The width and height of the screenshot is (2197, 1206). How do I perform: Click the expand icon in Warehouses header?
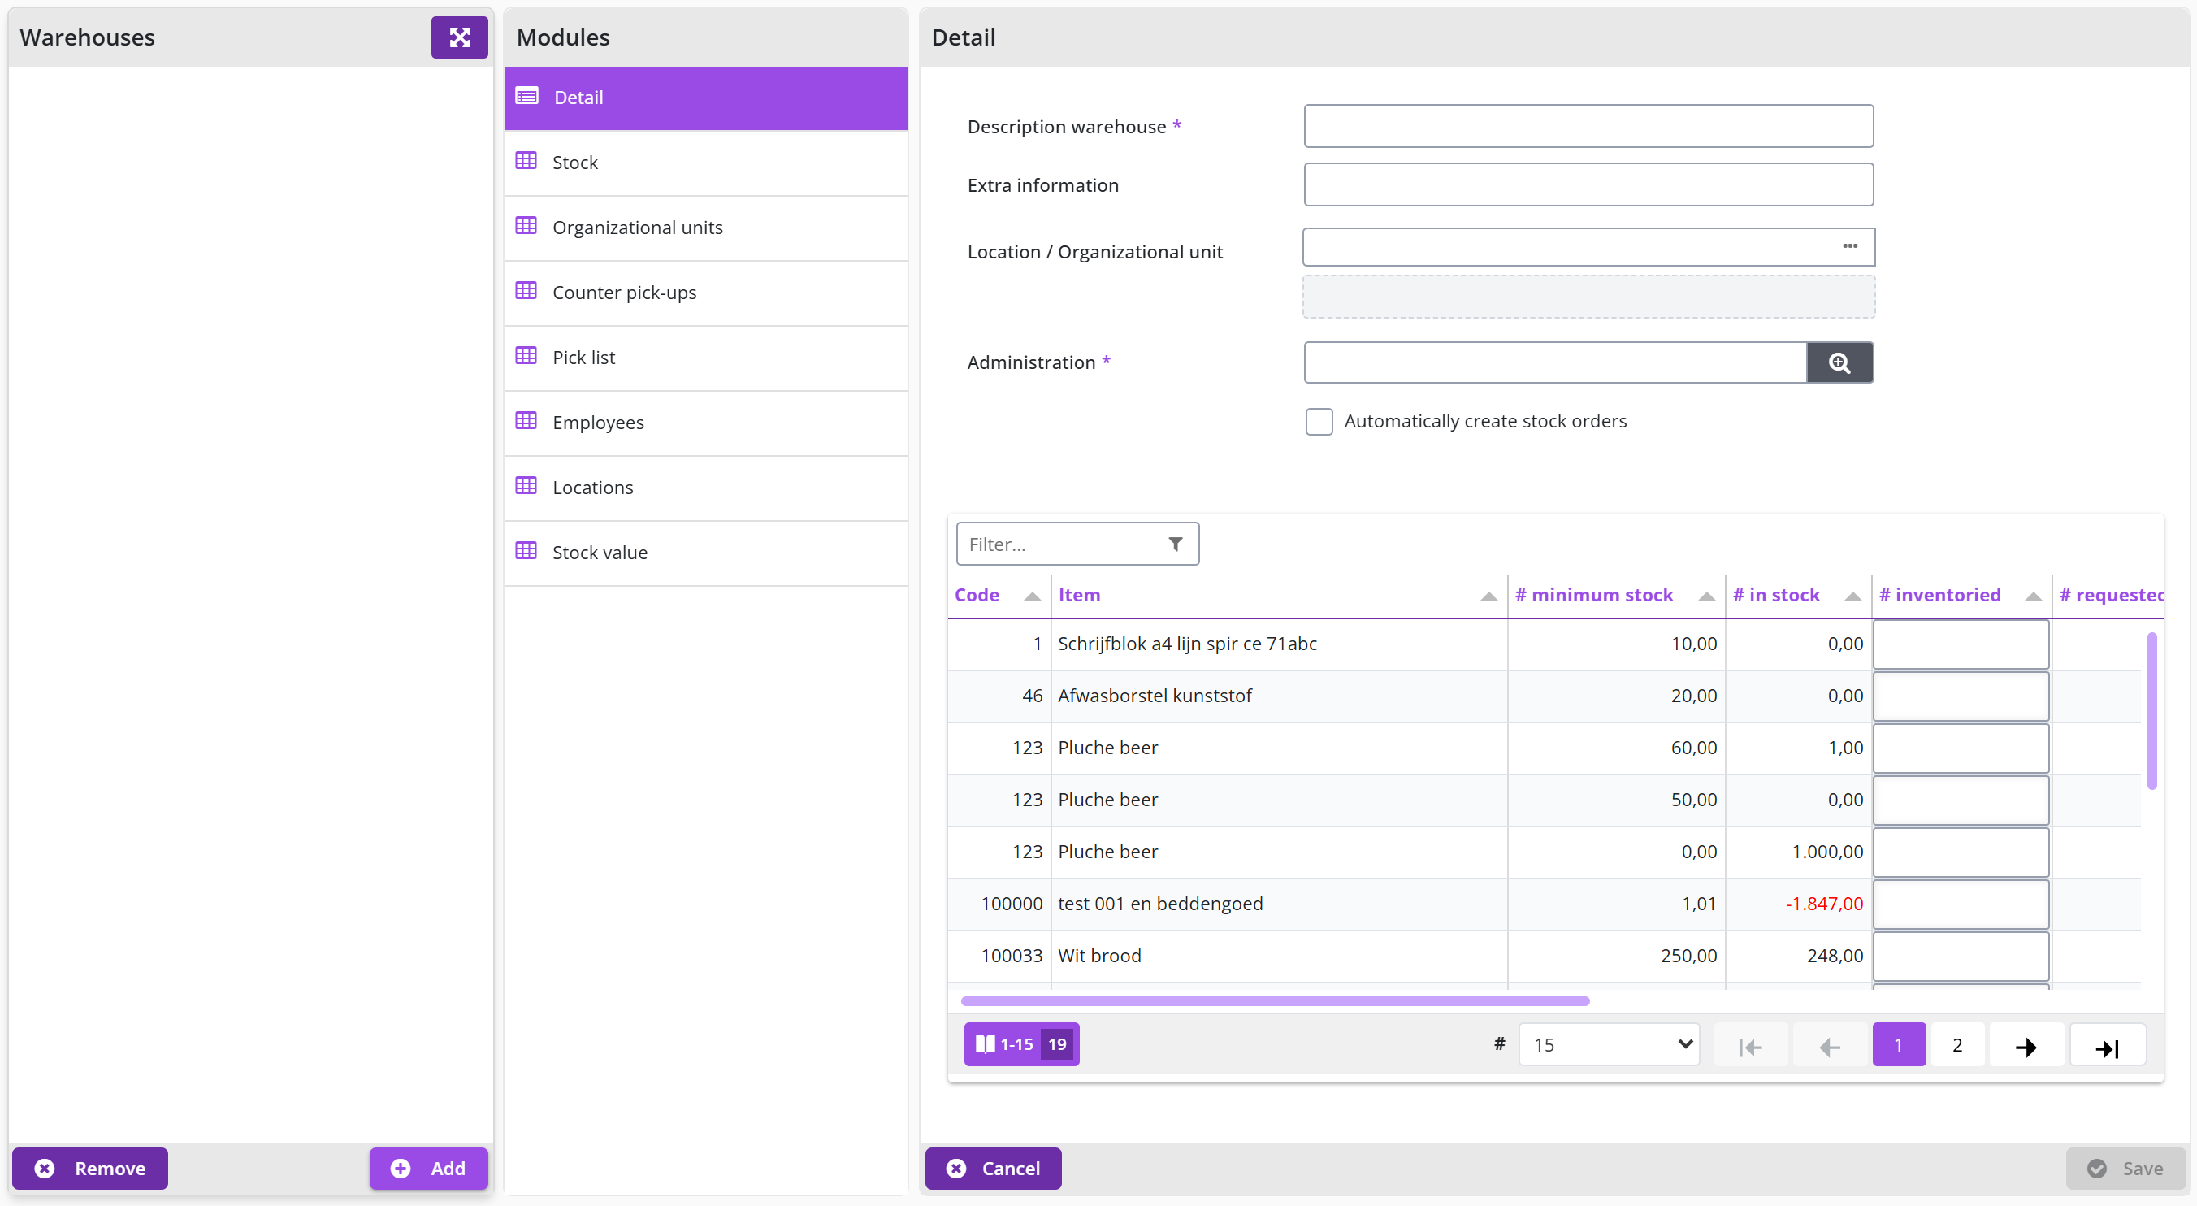(x=459, y=37)
